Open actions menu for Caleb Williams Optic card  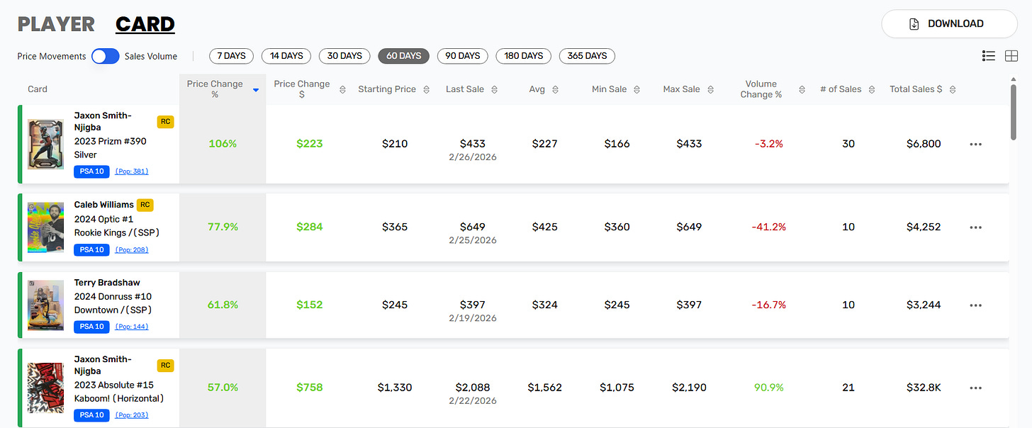click(x=976, y=227)
